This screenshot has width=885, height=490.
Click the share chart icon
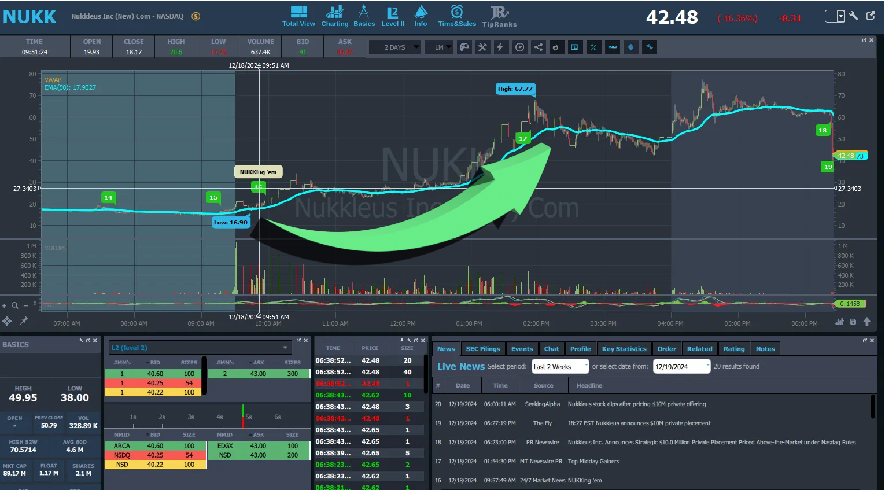[x=538, y=47]
